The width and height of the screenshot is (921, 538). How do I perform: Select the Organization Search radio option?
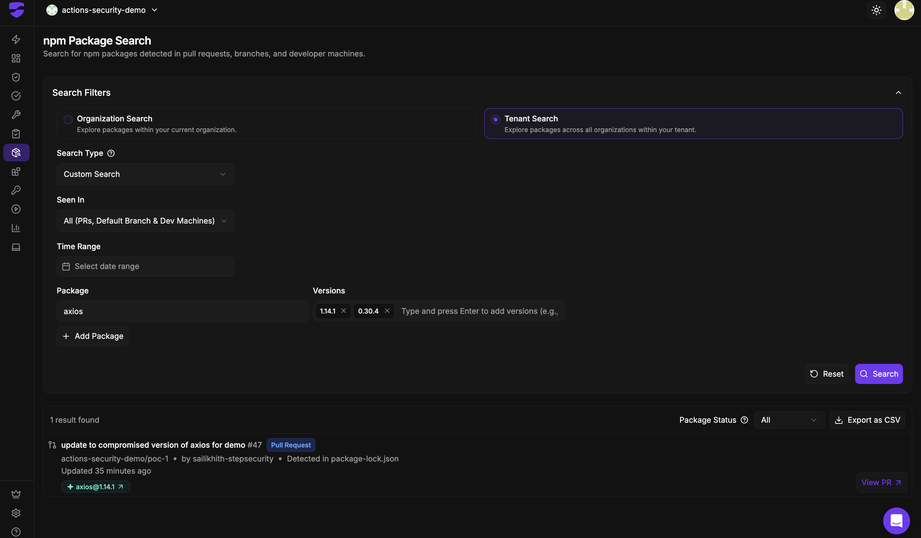[68, 120]
